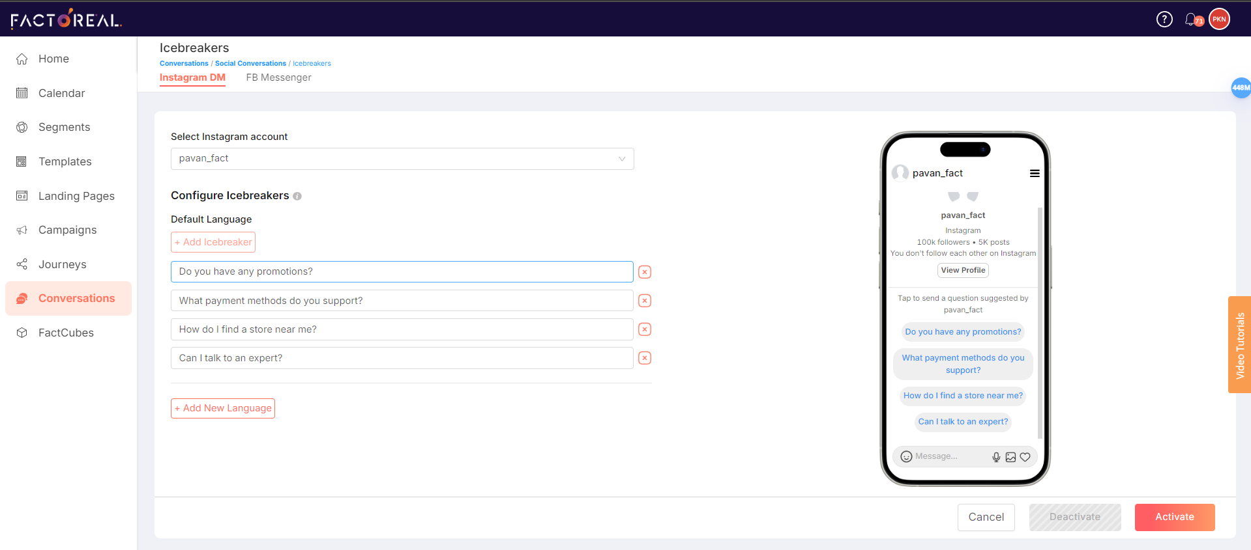Viewport: 1251px width, 550px height.
Task: Click the FactCubes cube icon
Action: (x=22, y=333)
